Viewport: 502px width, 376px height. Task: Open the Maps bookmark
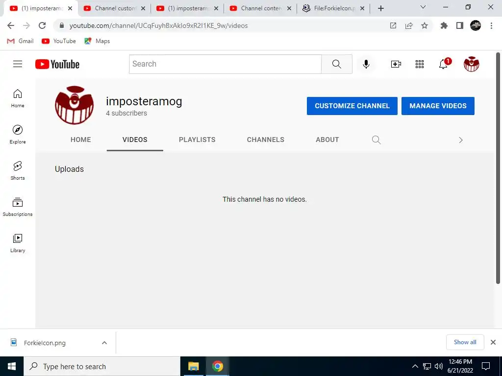coord(98,41)
